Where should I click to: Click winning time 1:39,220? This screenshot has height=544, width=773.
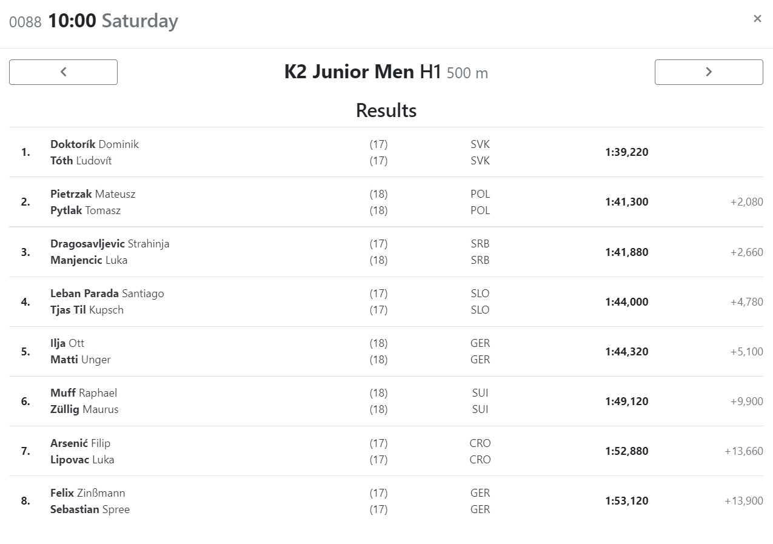[626, 152]
